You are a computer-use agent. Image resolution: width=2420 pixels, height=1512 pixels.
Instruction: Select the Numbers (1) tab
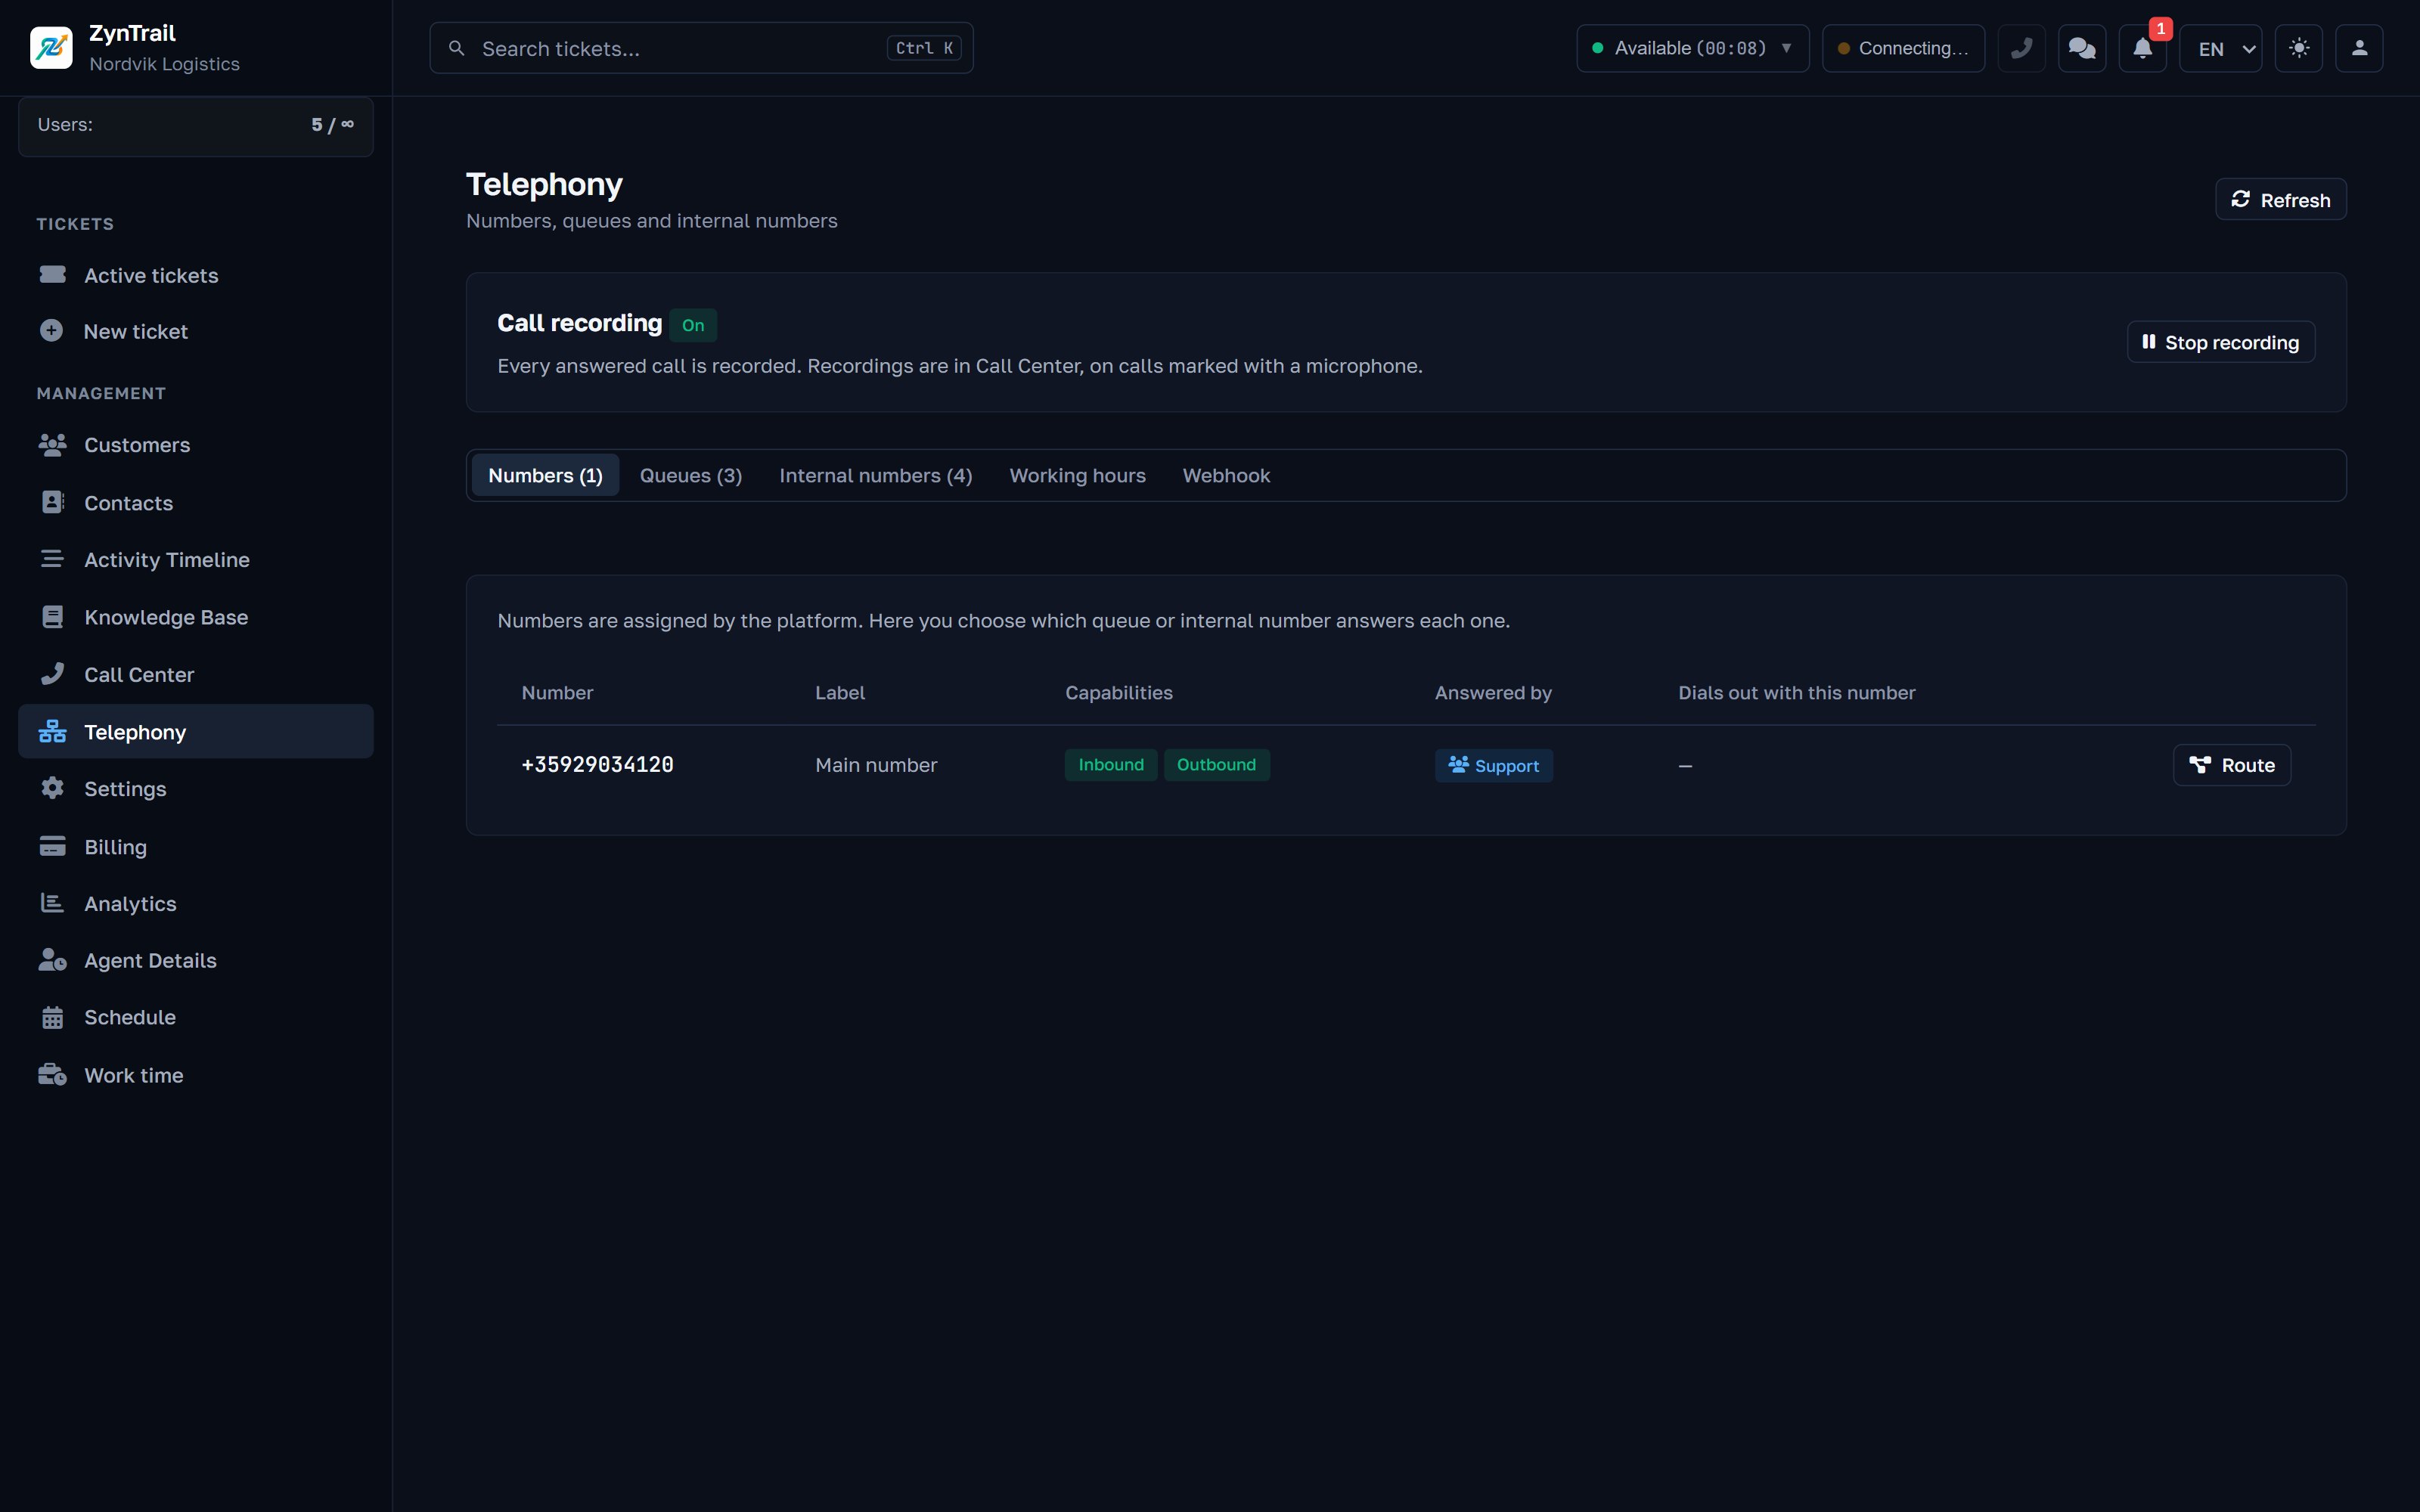point(545,475)
